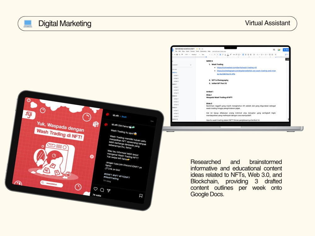The height and width of the screenshot is (236, 315).
Task: Click the font size field showing 11
Action: click(x=215, y=54)
